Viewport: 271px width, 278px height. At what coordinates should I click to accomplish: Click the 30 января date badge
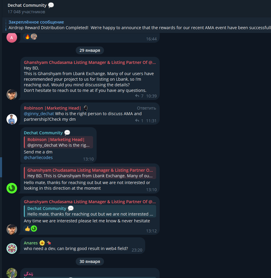tap(90, 262)
